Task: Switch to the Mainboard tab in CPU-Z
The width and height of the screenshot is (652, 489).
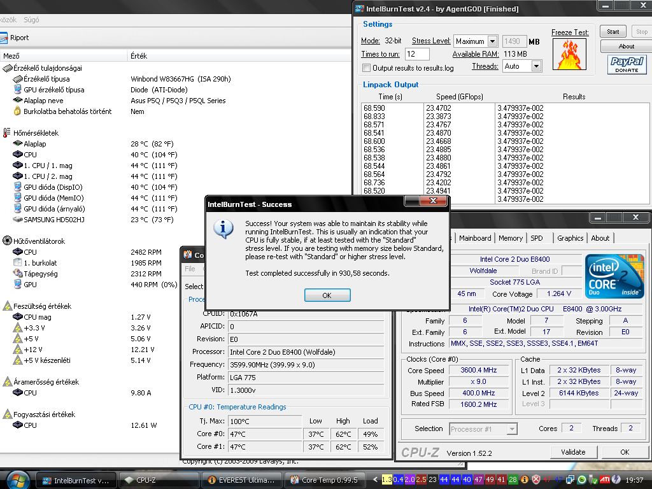Action: pos(475,238)
